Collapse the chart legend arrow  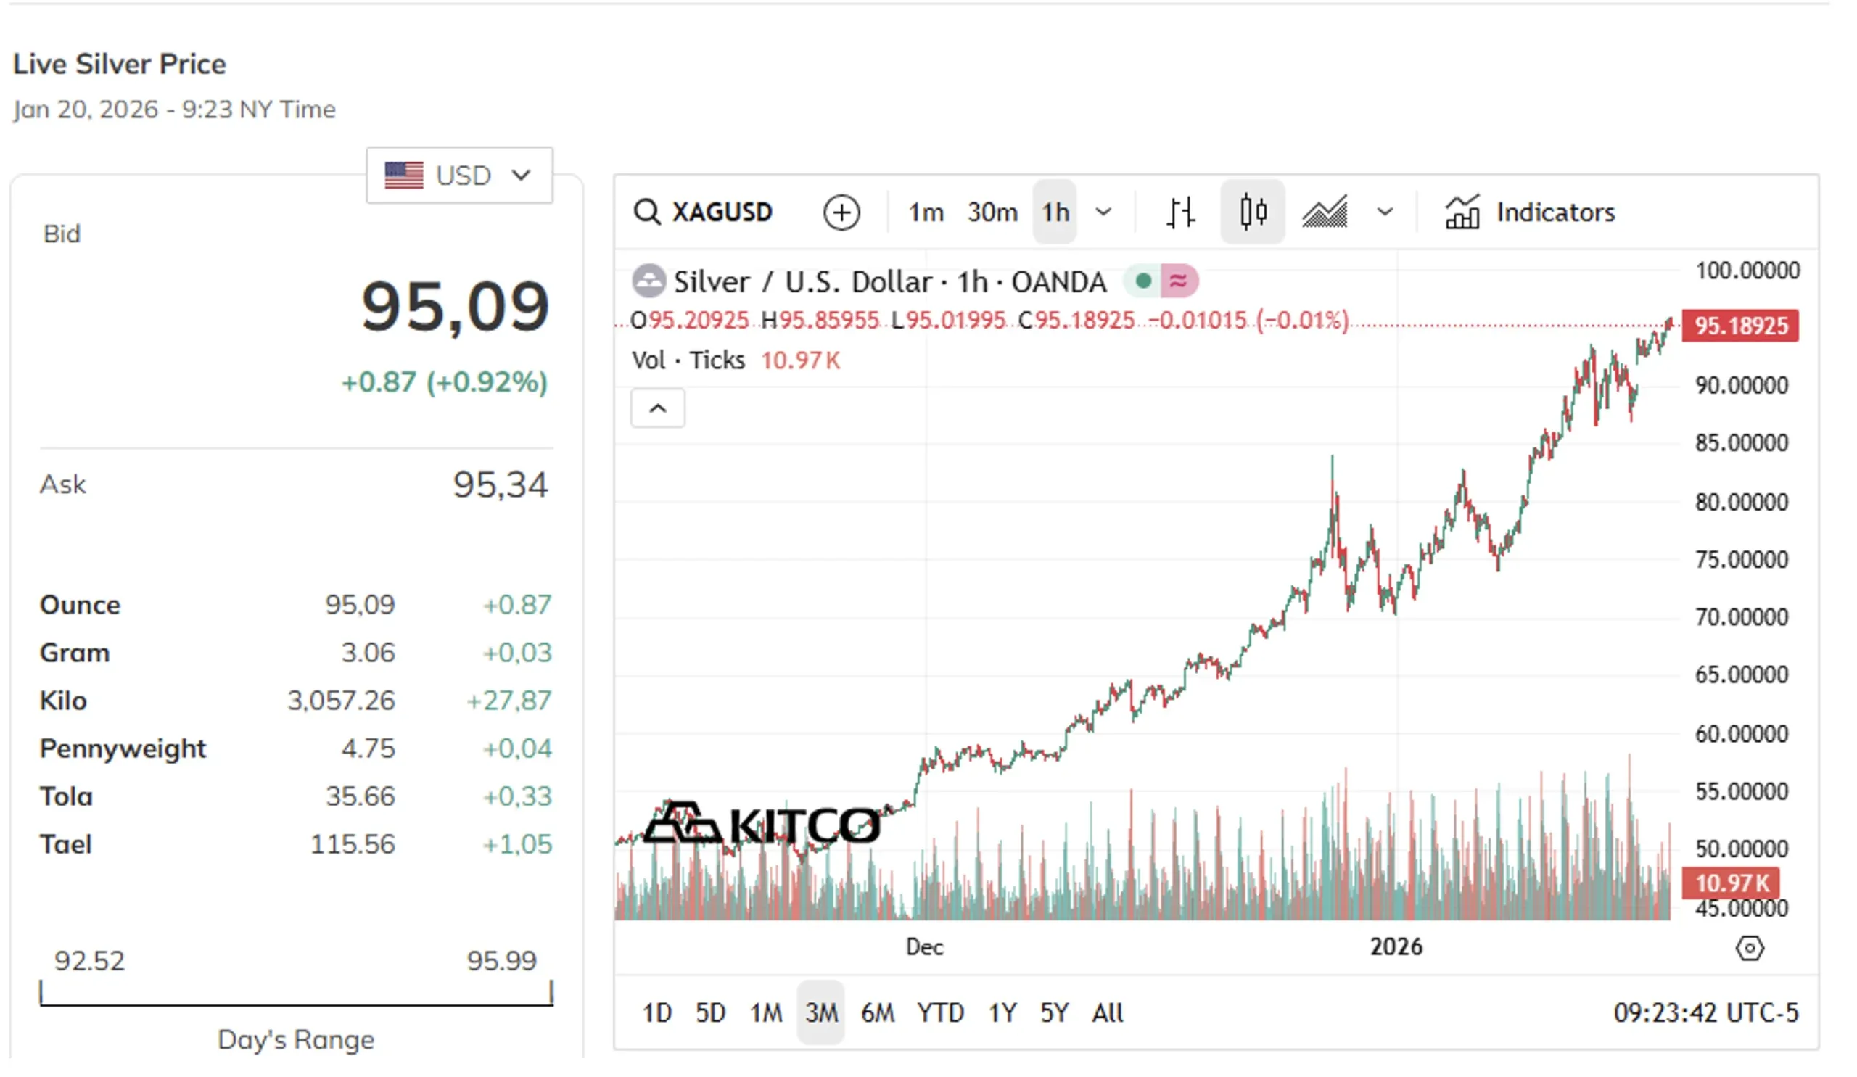[657, 409]
